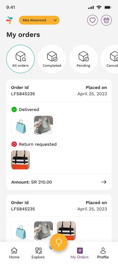Filter orders by Pending
Viewport: 118px width, 264px height.
tap(83, 59)
